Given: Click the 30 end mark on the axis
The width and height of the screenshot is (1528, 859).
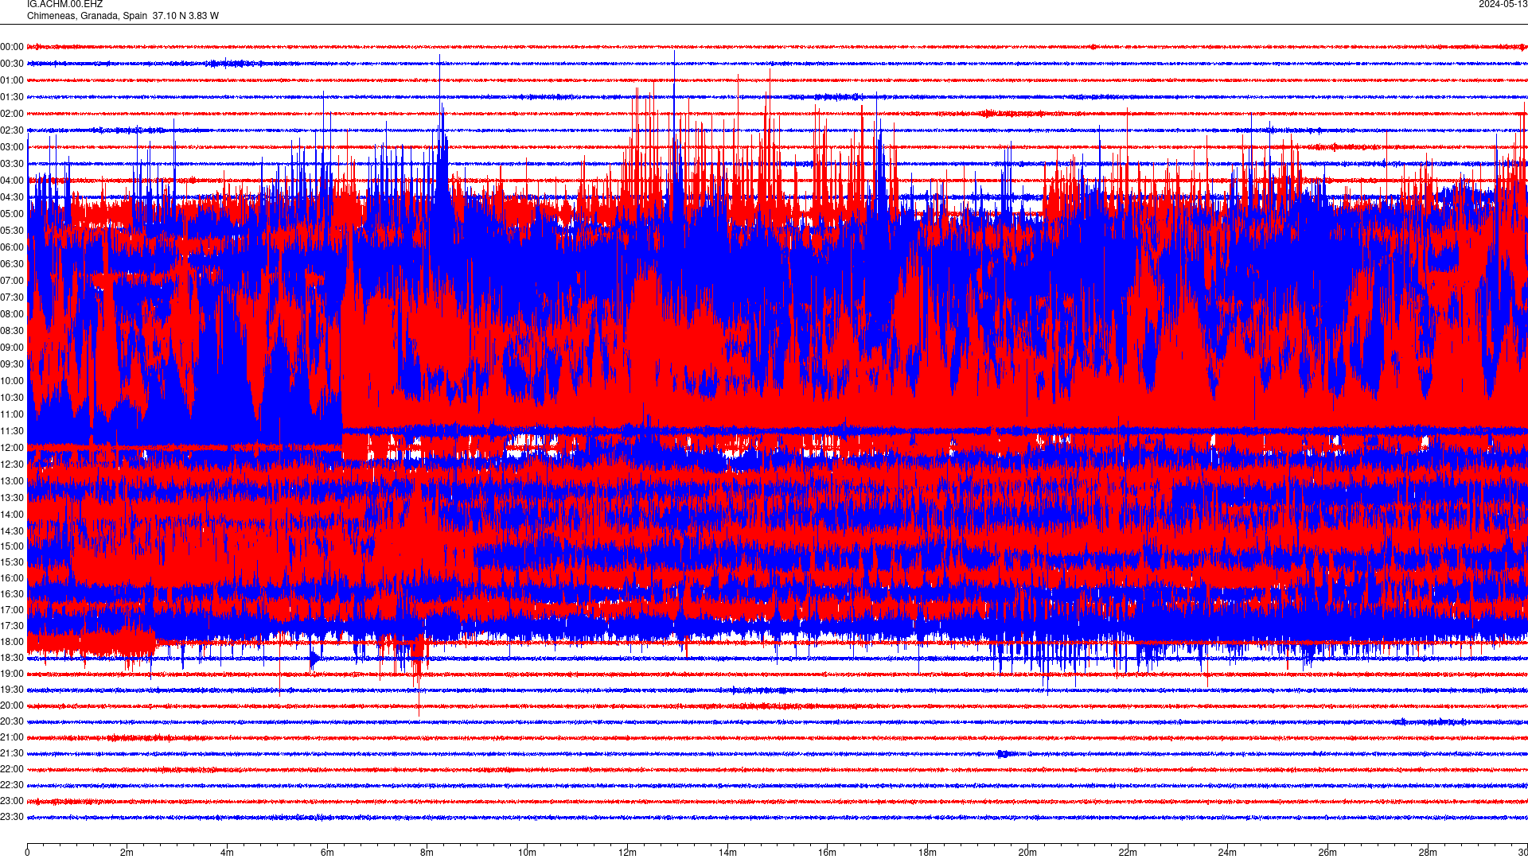Looking at the screenshot, I should tap(1522, 853).
